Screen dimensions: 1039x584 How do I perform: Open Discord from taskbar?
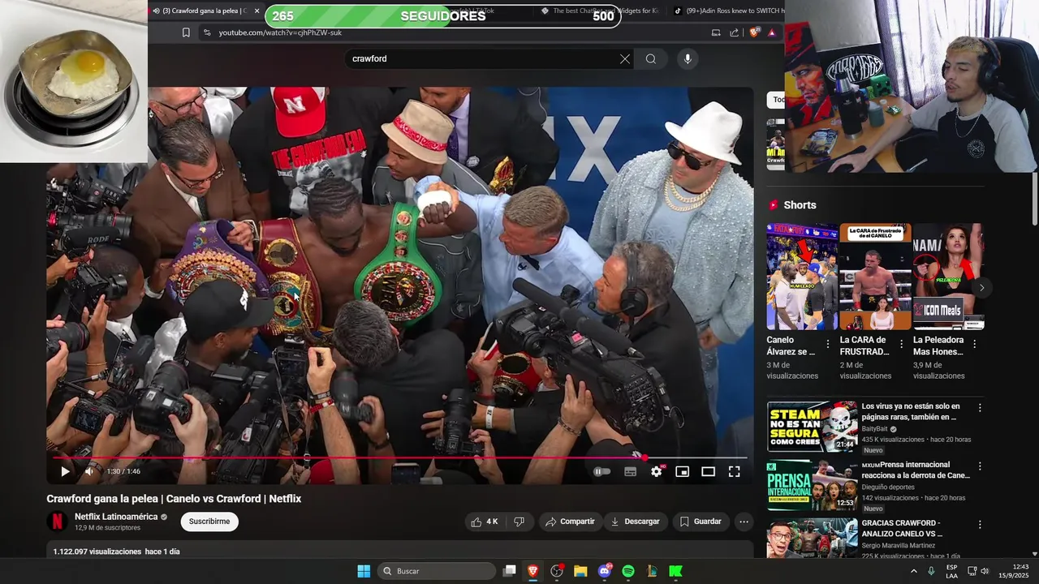tap(604, 571)
